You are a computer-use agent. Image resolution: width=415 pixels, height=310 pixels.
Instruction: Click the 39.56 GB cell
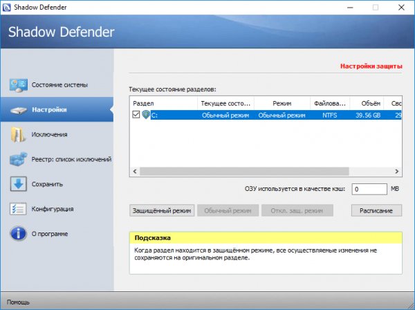pos(368,115)
